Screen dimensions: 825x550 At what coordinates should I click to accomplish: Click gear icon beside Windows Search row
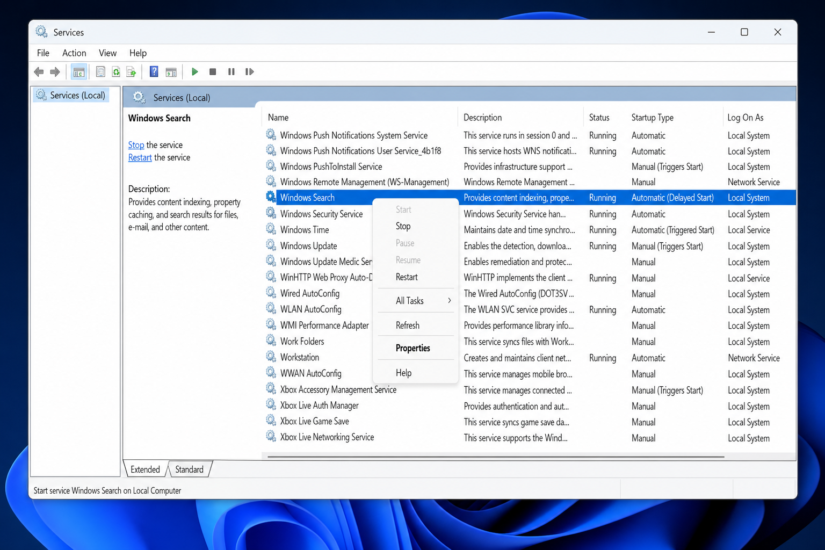(271, 197)
